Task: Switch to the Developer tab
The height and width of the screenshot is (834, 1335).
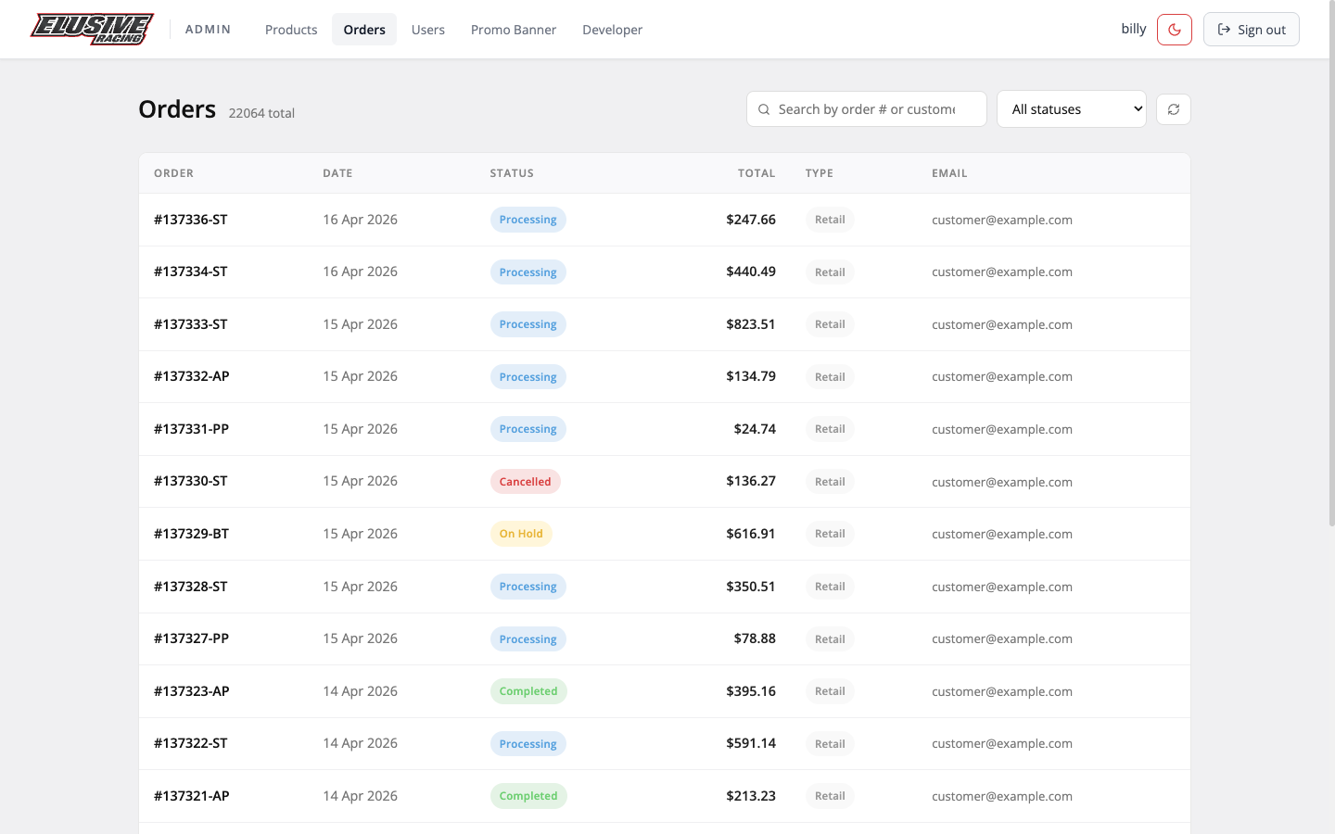Action: [612, 30]
